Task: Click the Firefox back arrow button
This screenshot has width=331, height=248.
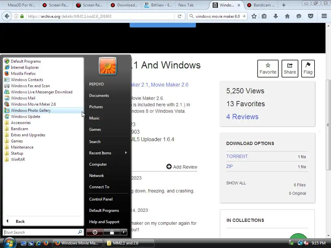Action: (7, 16)
